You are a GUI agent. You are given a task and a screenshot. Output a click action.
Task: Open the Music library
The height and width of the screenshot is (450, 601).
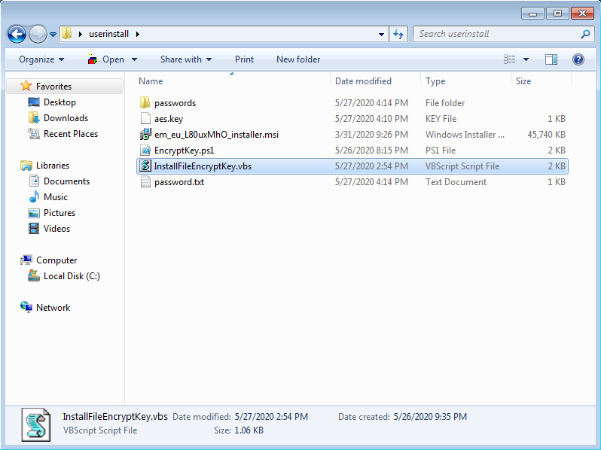[x=56, y=197]
